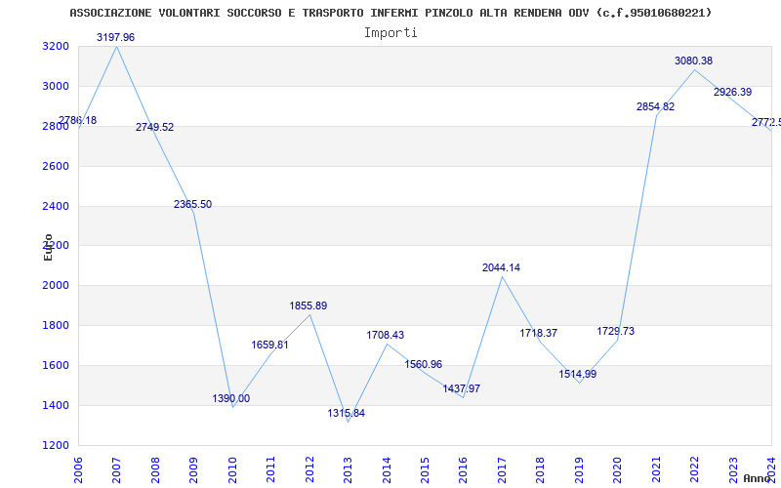Select the 2013 year on the x-axis

point(349,470)
